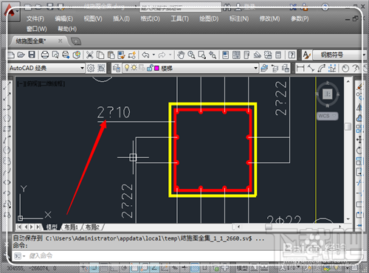
Task: Open the 绘图(D) menu
Action: tap(209, 18)
